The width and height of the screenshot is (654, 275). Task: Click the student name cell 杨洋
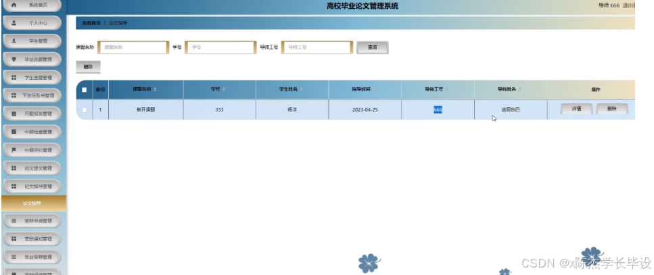coord(292,110)
